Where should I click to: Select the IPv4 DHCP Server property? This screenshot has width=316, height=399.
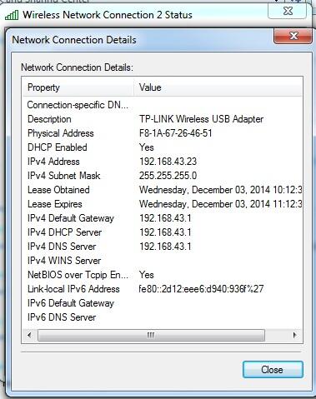coord(65,232)
